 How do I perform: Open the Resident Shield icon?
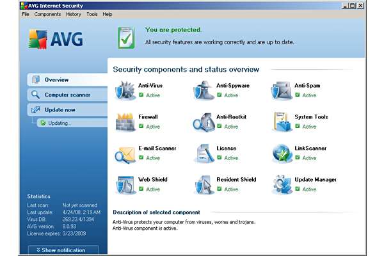coord(203,185)
